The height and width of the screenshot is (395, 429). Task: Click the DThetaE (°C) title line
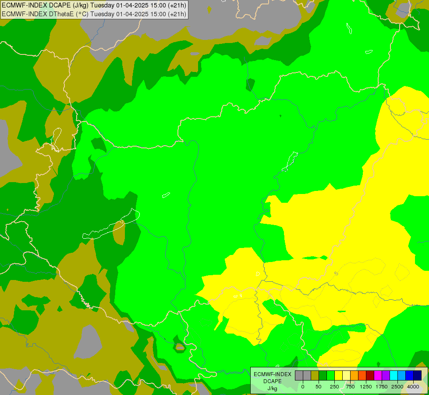pos(94,14)
